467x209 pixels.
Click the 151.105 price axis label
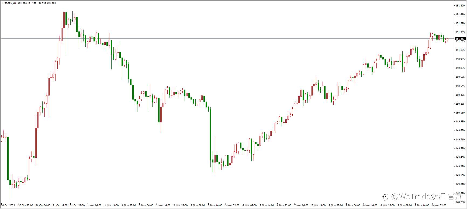(x=460, y=50)
